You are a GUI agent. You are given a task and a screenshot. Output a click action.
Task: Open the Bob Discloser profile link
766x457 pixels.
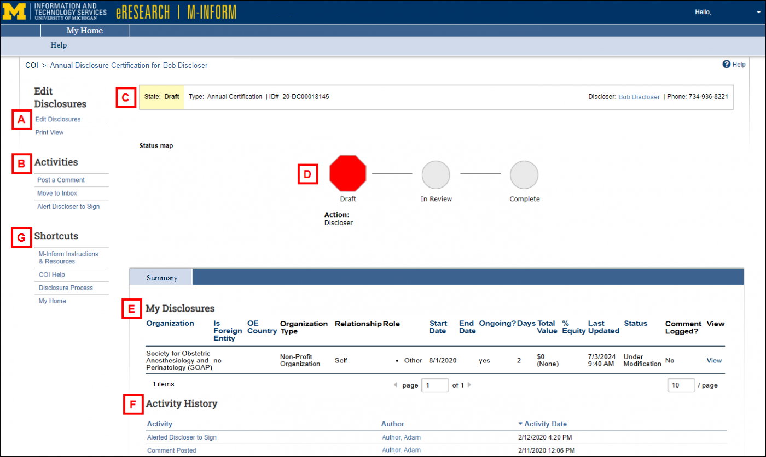[639, 97]
